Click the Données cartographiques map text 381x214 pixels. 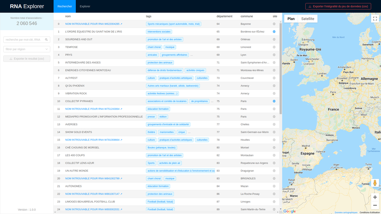pyautogui.click(x=346, y=213)
